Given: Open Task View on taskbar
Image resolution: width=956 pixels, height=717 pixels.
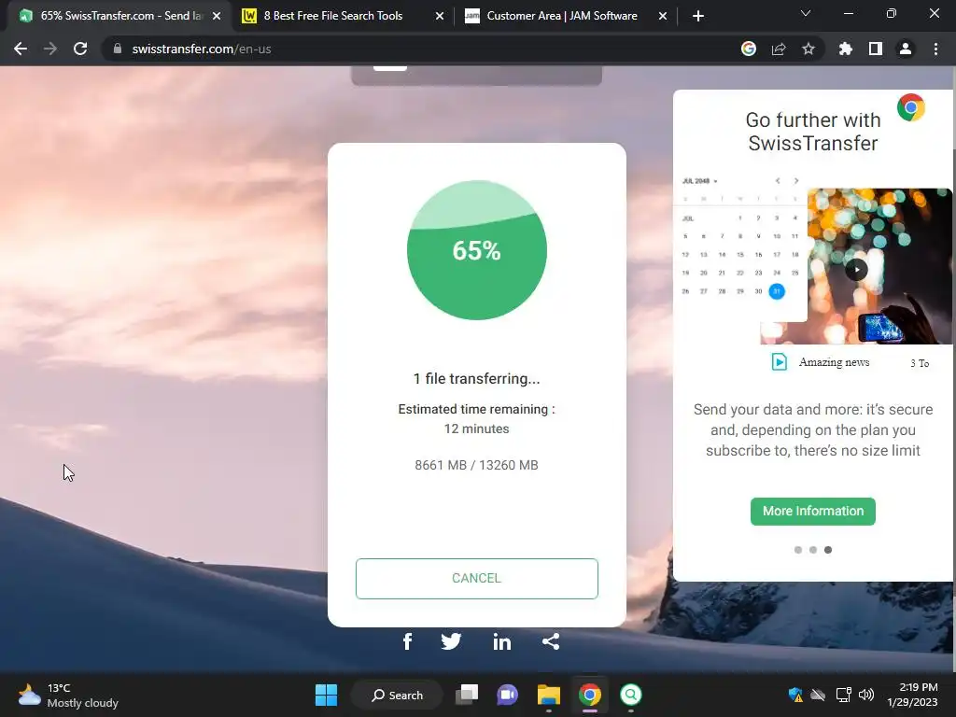Looking at the screenshot, I should pos(467,695).
